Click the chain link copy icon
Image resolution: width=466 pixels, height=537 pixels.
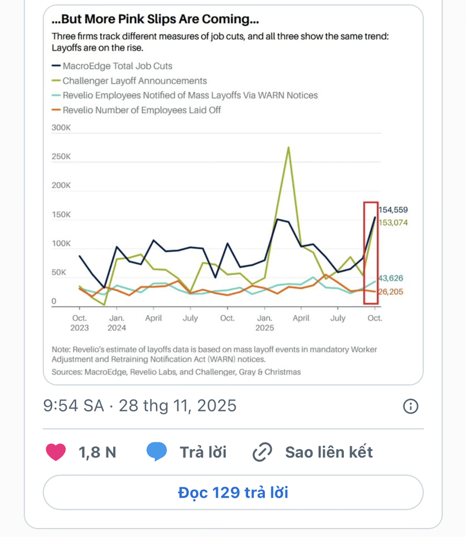(262, 452)
